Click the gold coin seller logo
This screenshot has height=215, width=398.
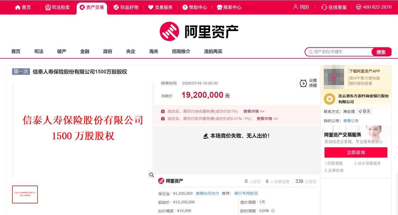[x=329, y=99]
